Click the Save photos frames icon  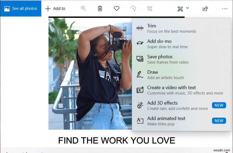pos(140,59)
